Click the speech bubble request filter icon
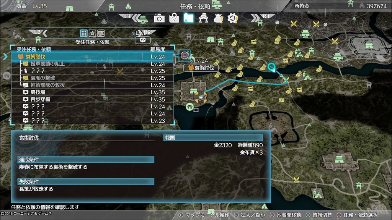Viewport: 392px width, 220px height. [x=143, y=40]
